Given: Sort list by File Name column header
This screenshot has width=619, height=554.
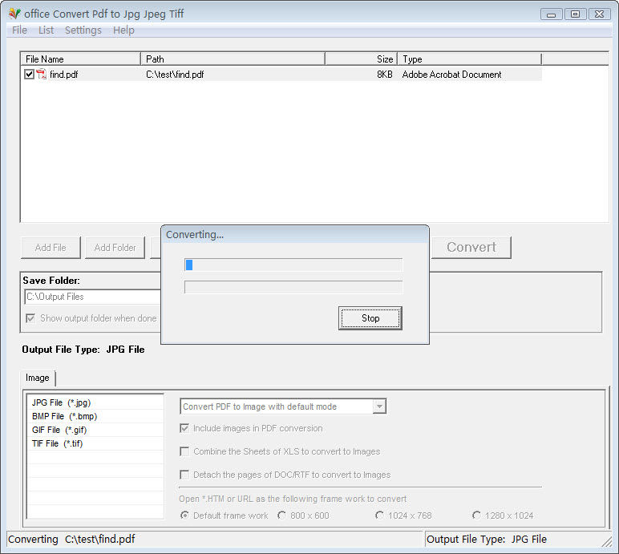Looking at the screenshot, I should (x=80, y=59).
